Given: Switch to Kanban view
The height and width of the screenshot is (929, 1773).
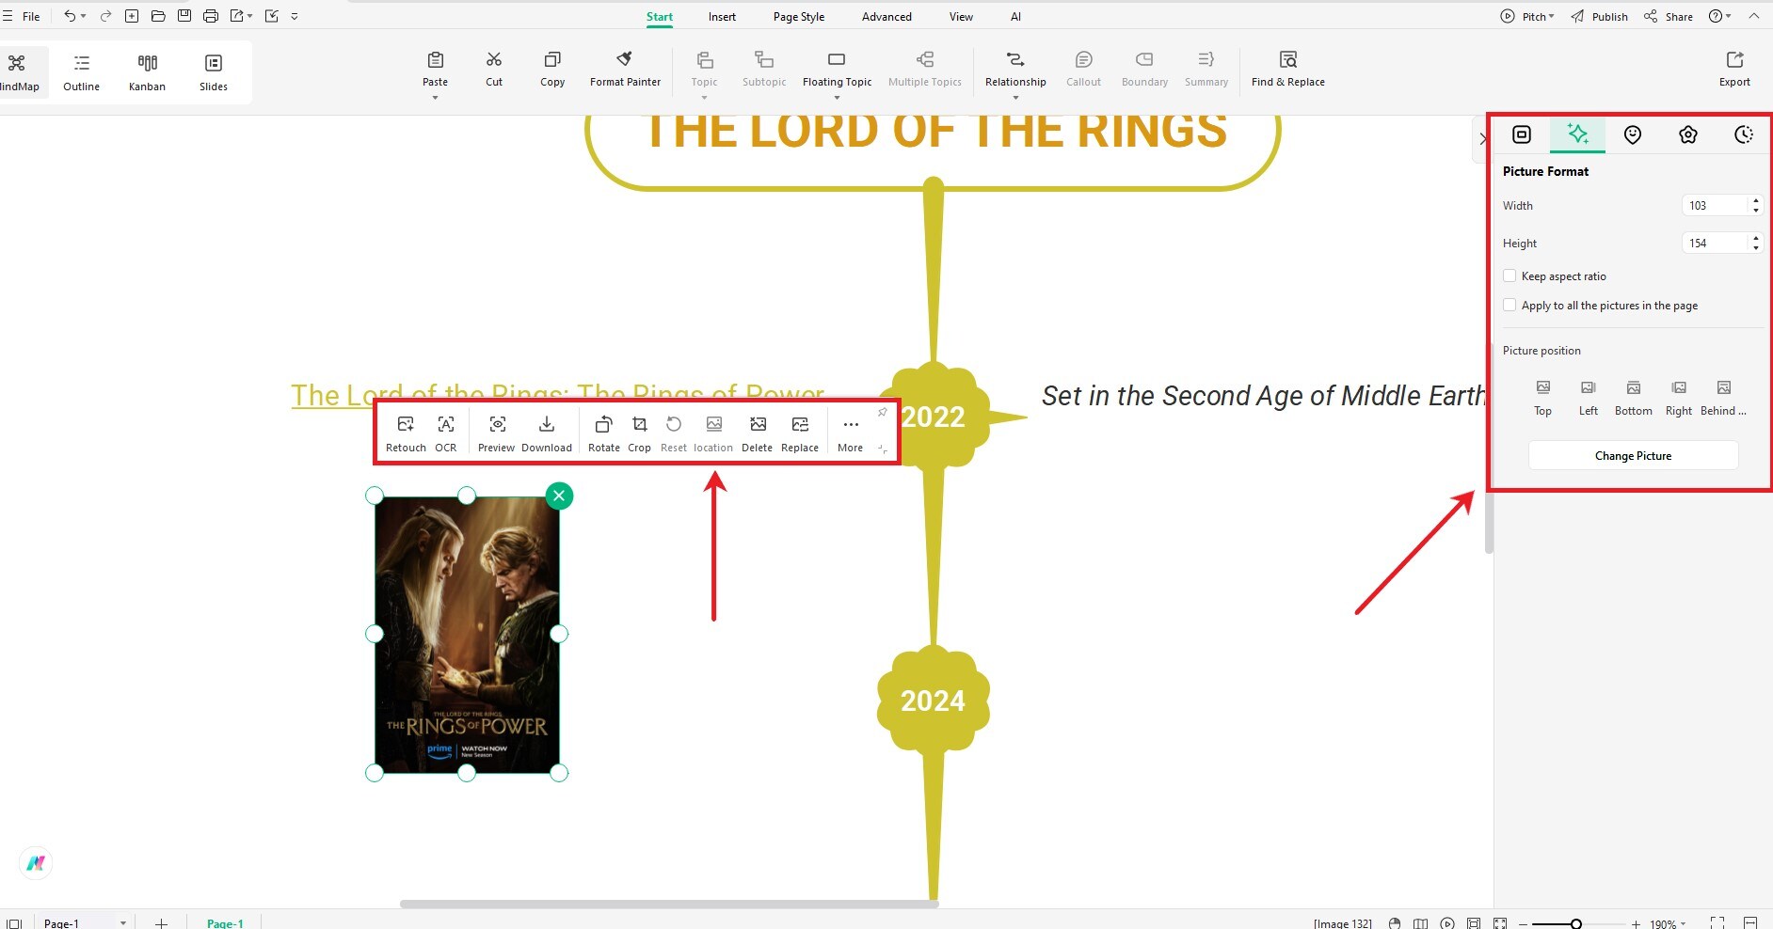Looking at the screenshot, I should [x=148, y=72].
